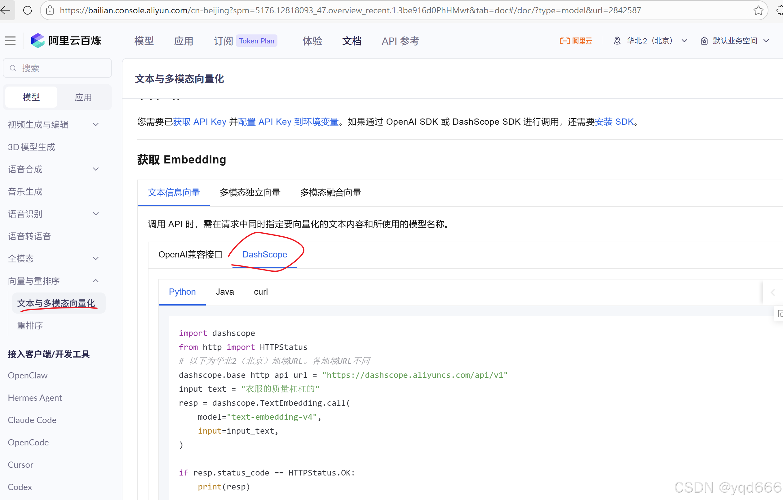Image resolution: width=783 pixels, height=500 pixels.
Task: Open the 模型 top menu
Action: (x=144, y=41)
